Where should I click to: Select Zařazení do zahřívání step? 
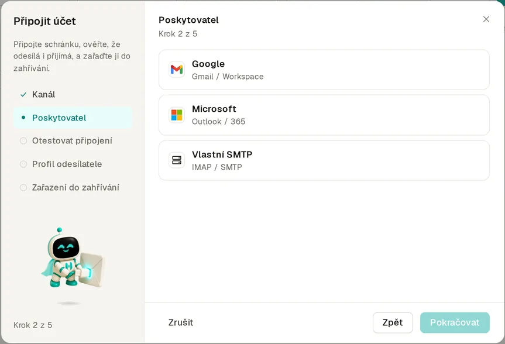coord(73,187)
